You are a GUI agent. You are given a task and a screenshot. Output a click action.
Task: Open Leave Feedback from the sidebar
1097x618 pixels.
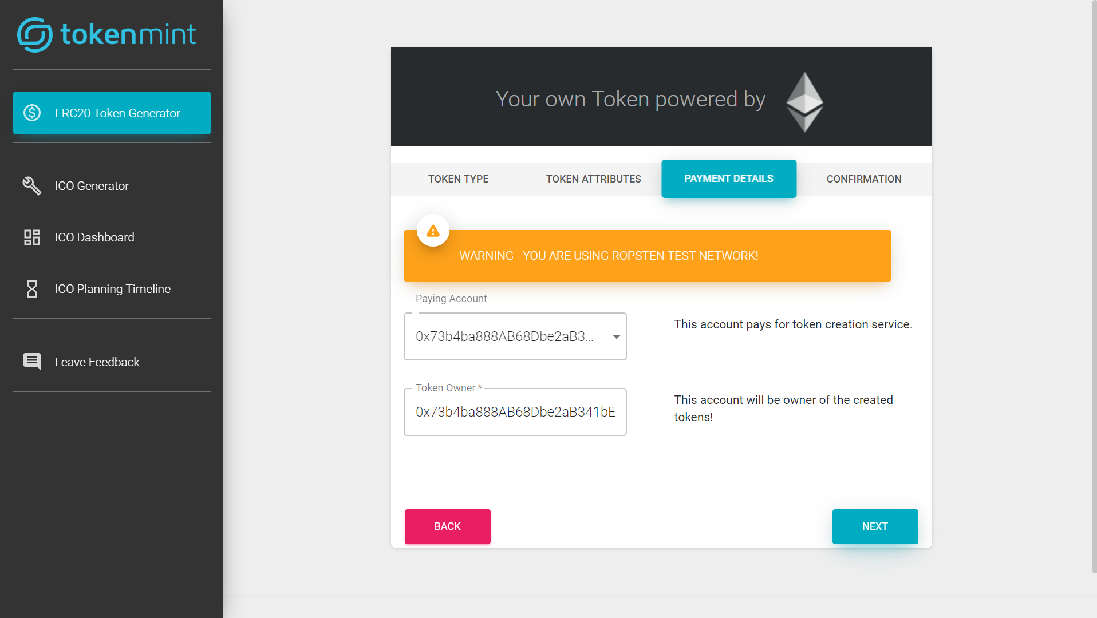point(97,362)
